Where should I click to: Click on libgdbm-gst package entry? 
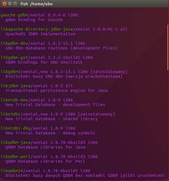coord(14,57)
